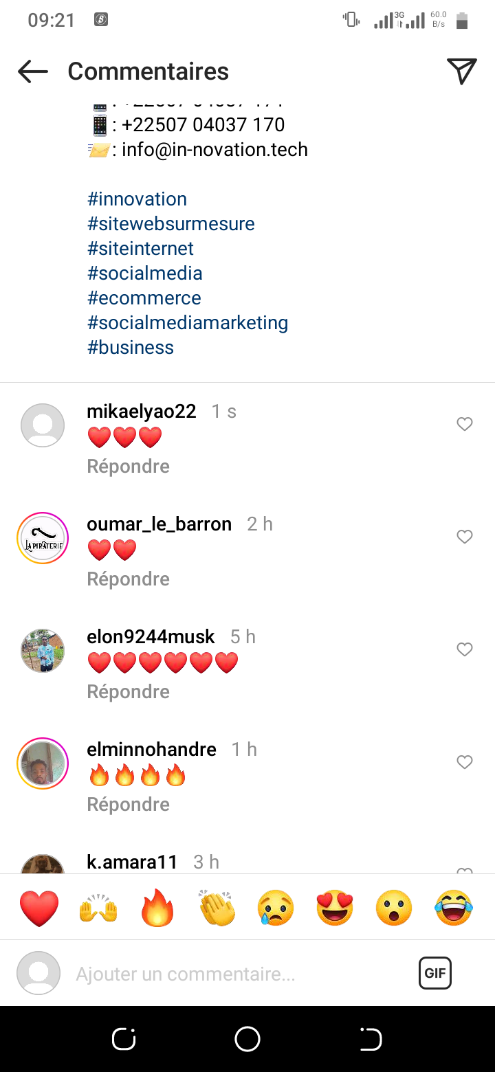View oumar_le_barron's profile picture story
This screenshot has height=1072, width=495.
pyautogui.click(x=43, y=538)
